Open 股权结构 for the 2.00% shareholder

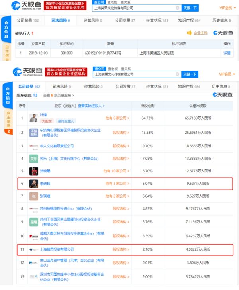point(121,277)
